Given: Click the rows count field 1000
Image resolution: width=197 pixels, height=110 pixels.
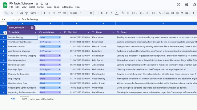Looking at the screenshot, I should 24,99.
